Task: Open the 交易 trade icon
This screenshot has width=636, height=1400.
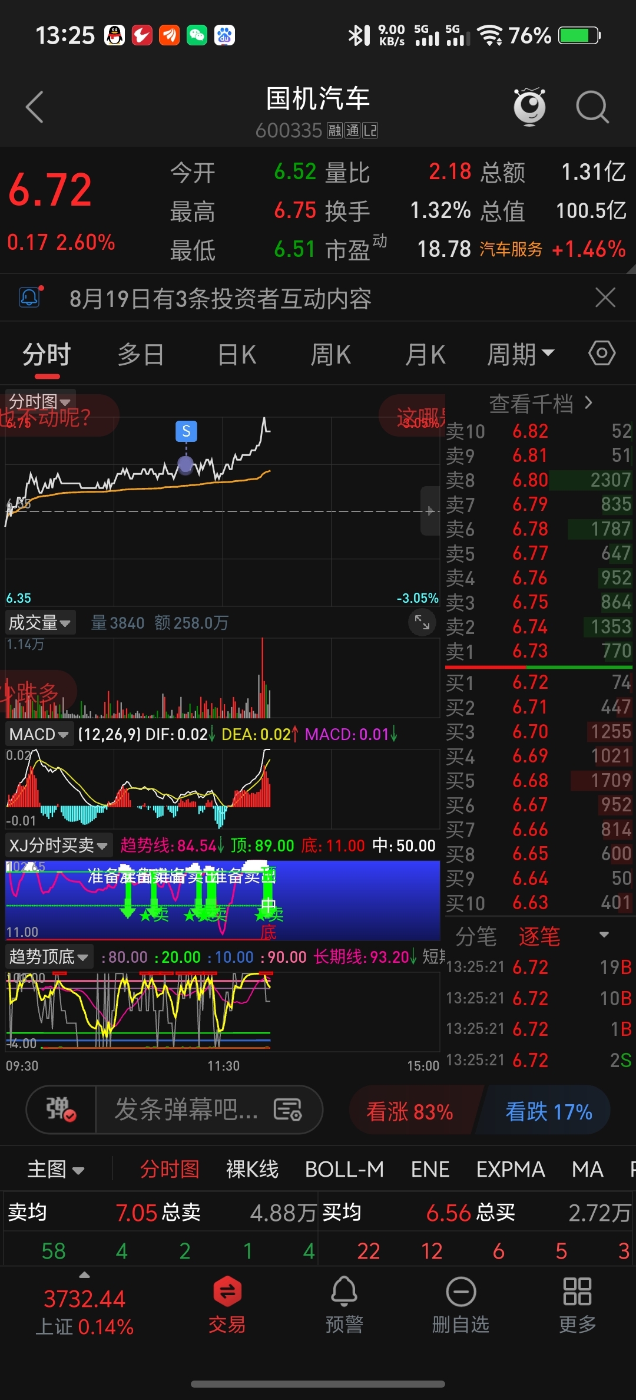Action: 227,1305
